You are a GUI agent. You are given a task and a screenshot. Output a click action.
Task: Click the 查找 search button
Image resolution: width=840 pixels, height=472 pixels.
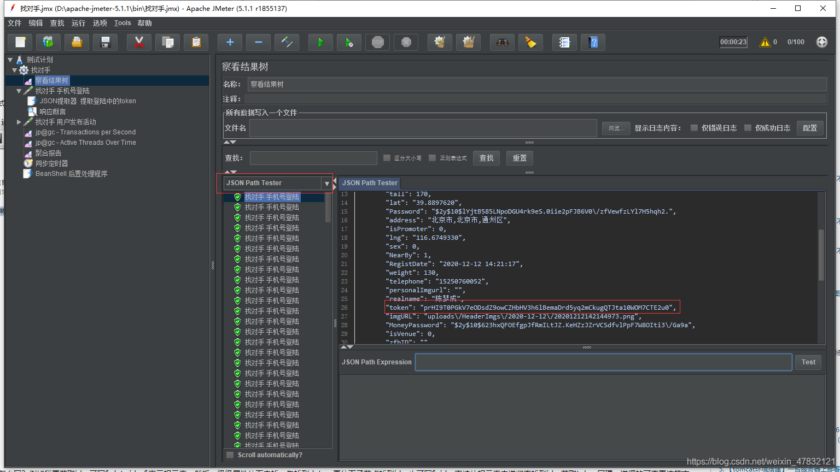click(x=486, y=158)
